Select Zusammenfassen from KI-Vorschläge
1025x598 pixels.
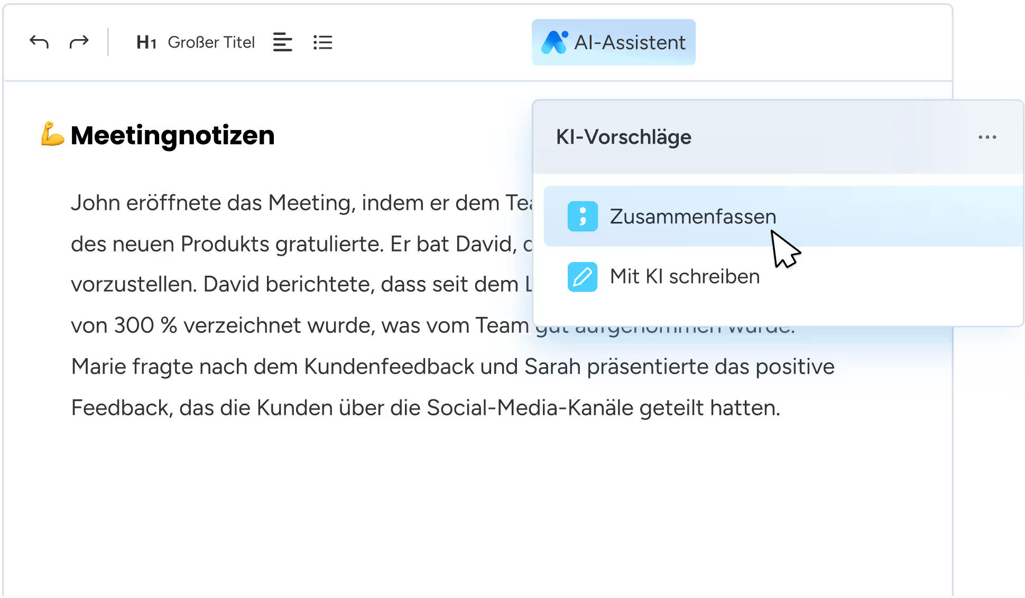tap(783, 216)
